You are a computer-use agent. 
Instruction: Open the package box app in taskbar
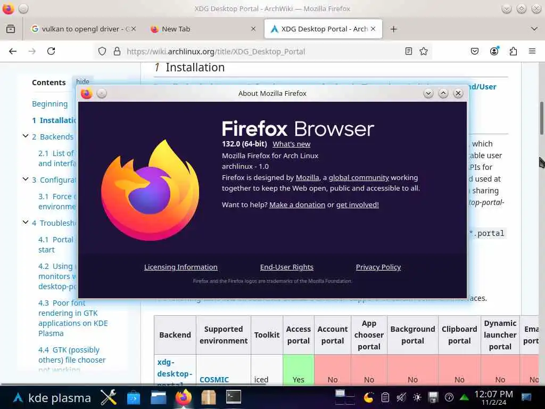click(x=209, y=397)
